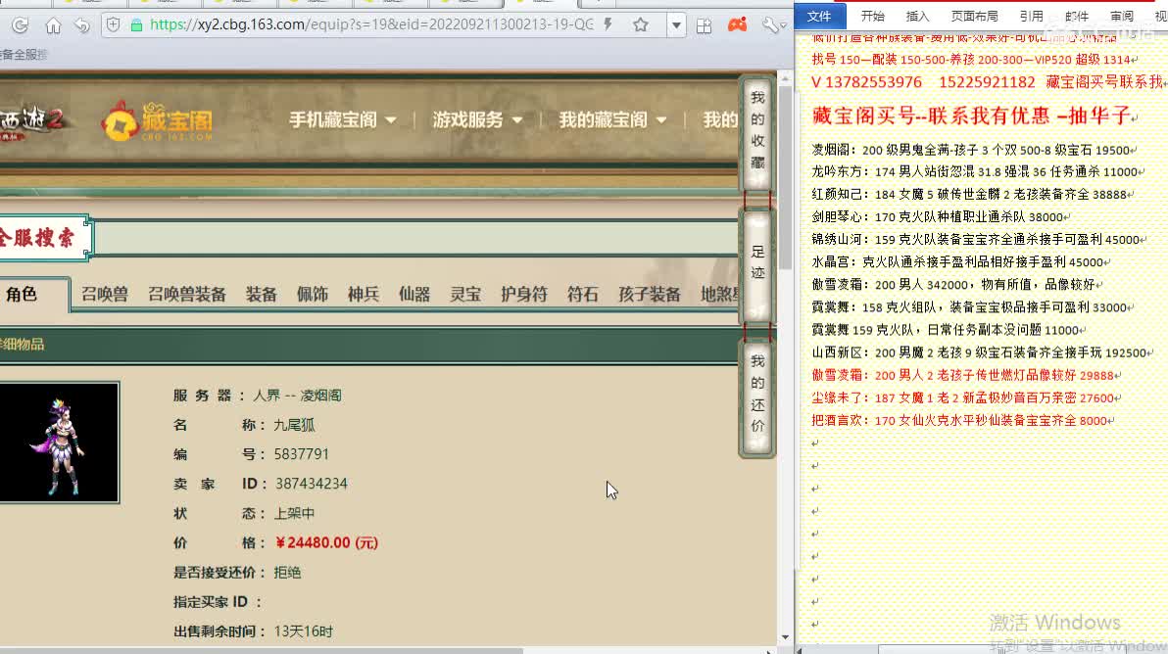This screenshot has height=654, width=1168.
Task: Click the browser vertical scrollbar thumb
Action: coord(785,178)
